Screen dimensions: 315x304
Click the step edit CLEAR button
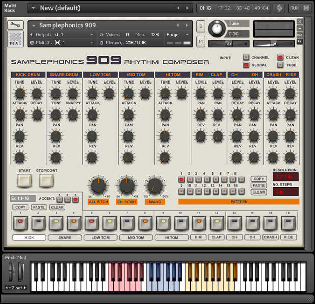[57, 207]
